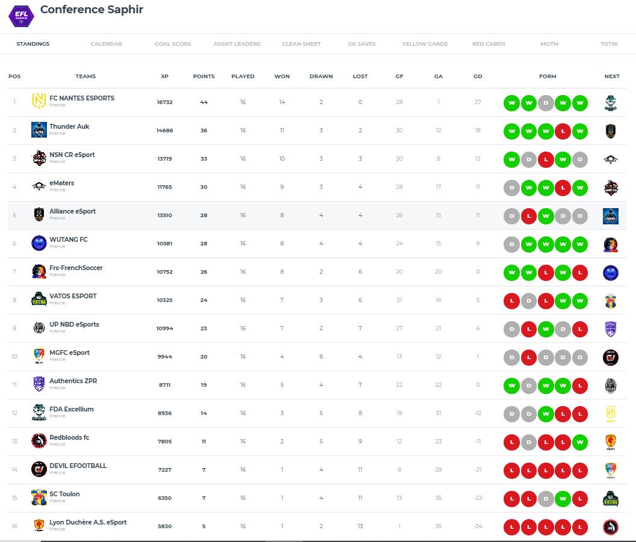Open FC Nantes Esports team logo
This screenshot has height=542, width=636.
click(x=39, y=101)
